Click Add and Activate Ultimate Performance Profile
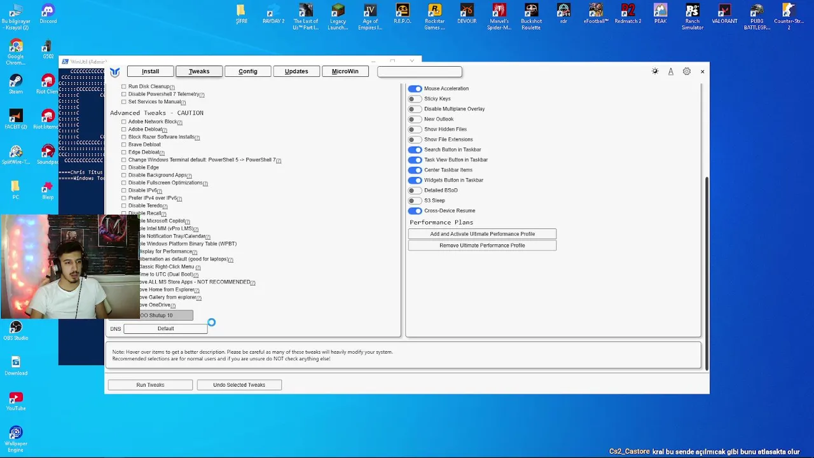Screen dimensions: 814x458 pos(482,234)
